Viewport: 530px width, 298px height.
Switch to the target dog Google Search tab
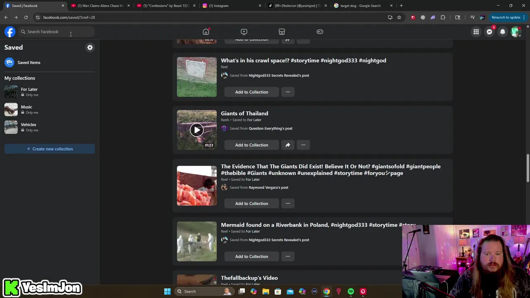(x=363, y=6)
